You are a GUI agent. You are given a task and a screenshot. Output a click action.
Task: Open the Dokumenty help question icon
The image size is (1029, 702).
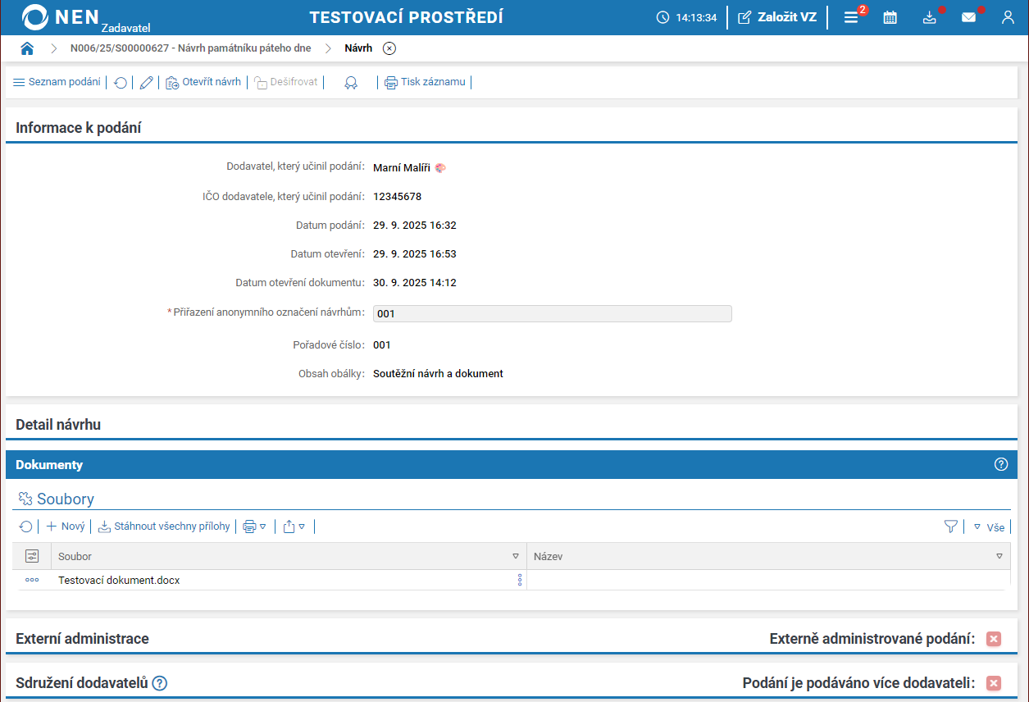pos(1000,464)
